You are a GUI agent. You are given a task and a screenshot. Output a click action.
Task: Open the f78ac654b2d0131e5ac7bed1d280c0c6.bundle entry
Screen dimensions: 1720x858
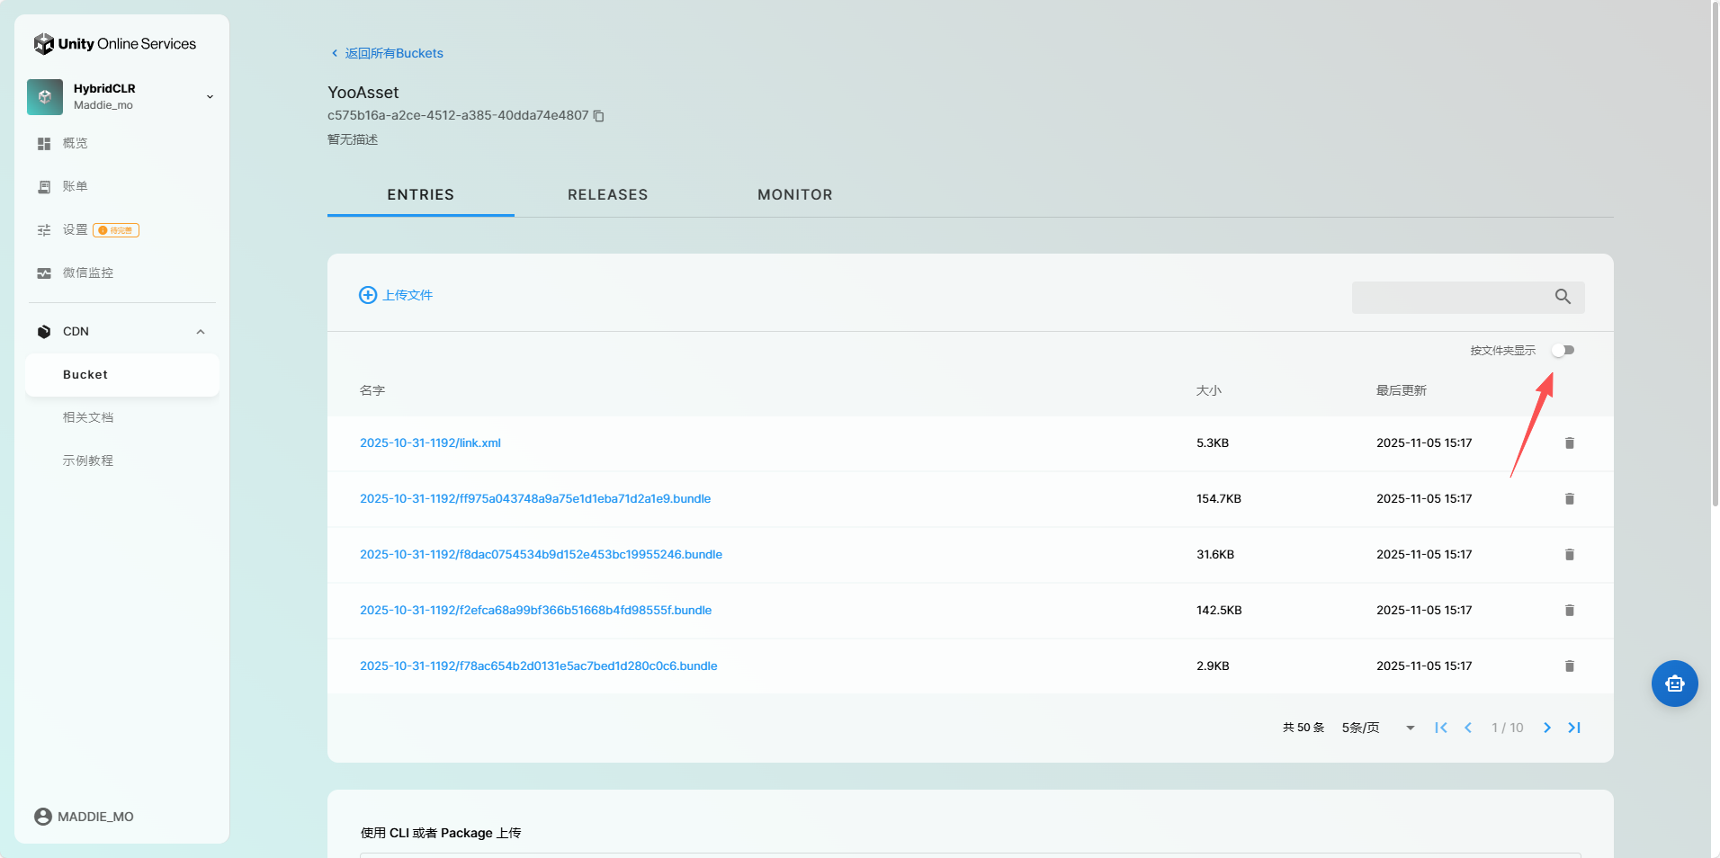(539, 666)
